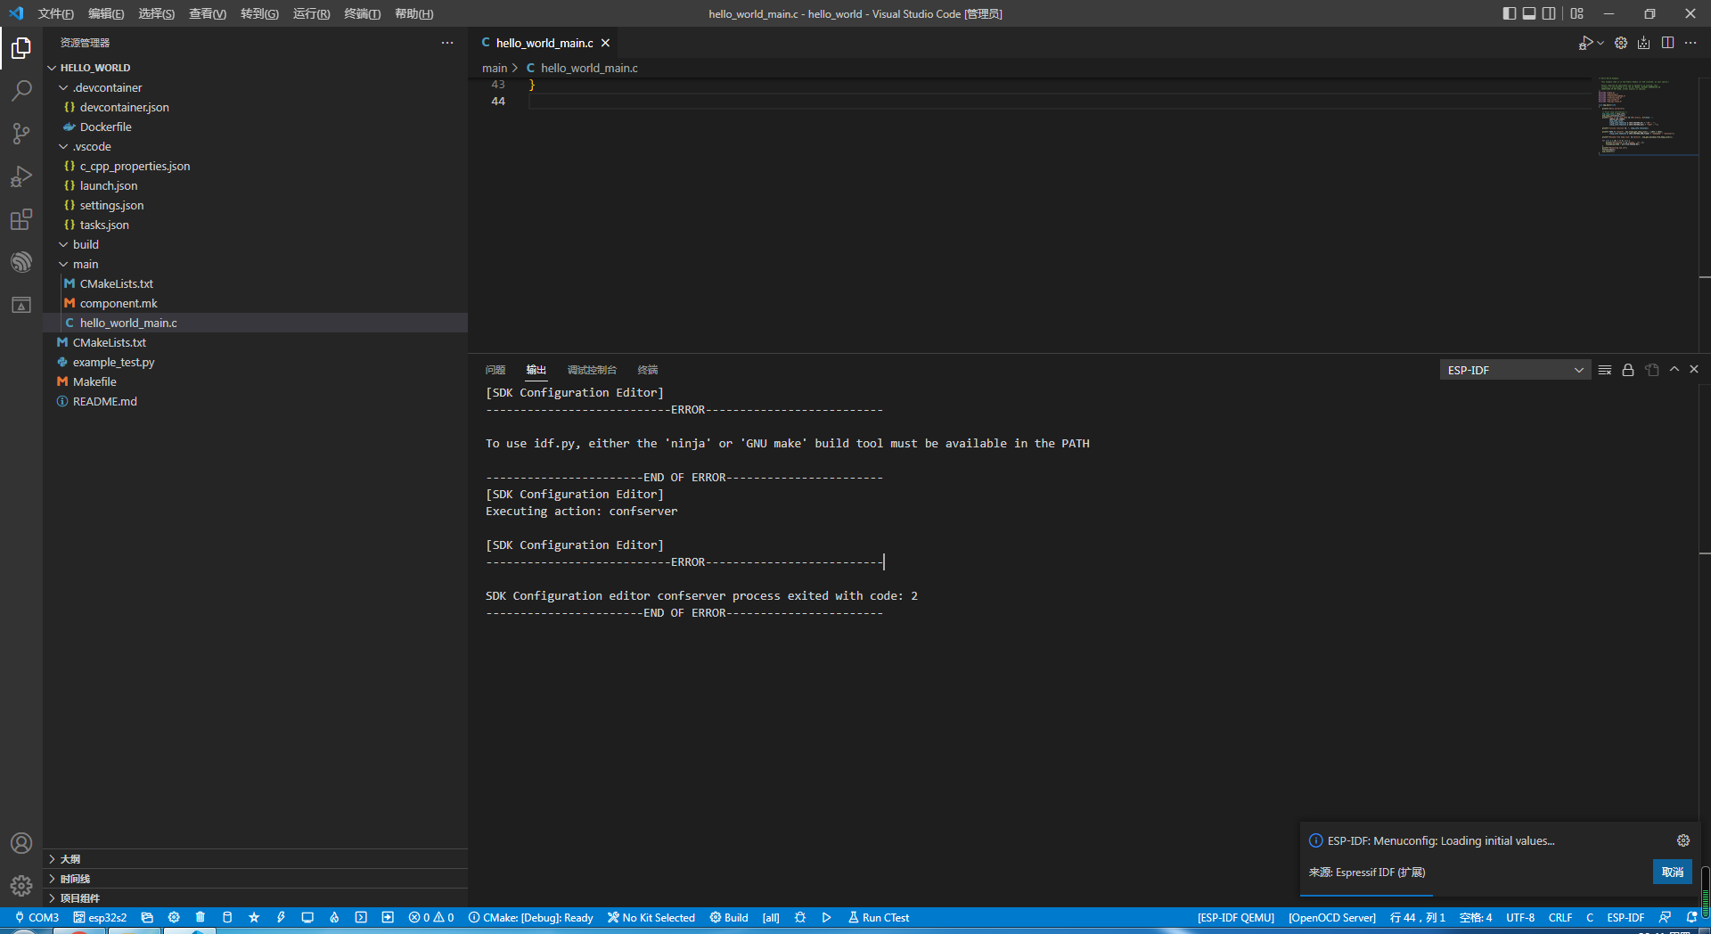Switch to the 终端 panel tab

point(648,370)
